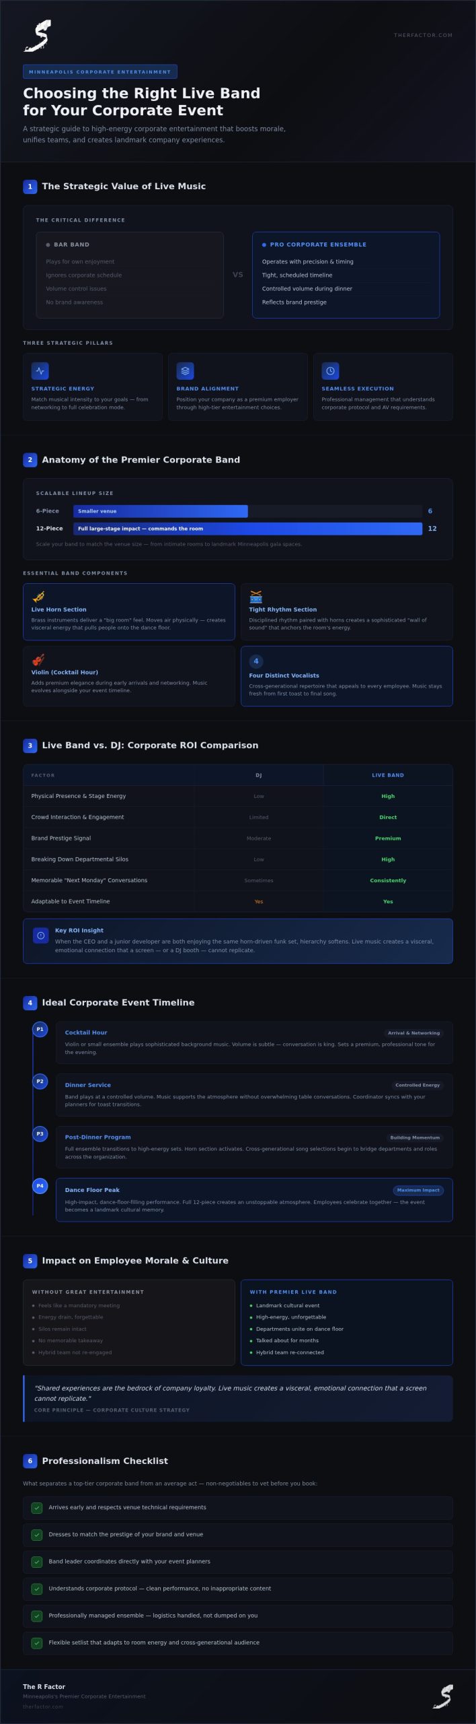476x1724 pixels.
Task: Click the violin icon for Cocktail Hour
Action: tap(38, 659)
